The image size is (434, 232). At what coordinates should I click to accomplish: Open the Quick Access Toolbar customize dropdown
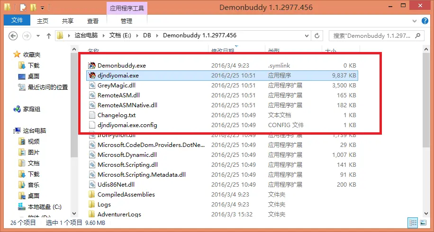(x=42, y=8)
